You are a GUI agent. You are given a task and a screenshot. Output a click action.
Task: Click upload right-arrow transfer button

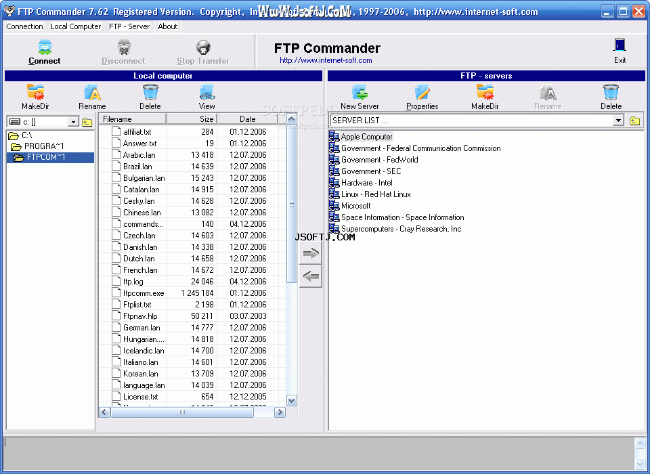(x=311, y=253)
